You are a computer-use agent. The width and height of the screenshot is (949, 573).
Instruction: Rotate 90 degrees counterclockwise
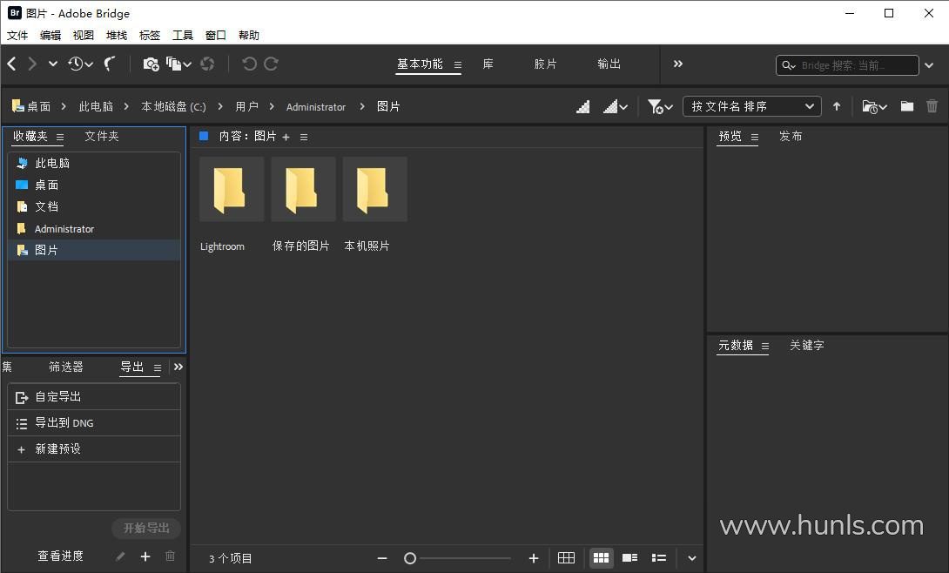point(249,64)
